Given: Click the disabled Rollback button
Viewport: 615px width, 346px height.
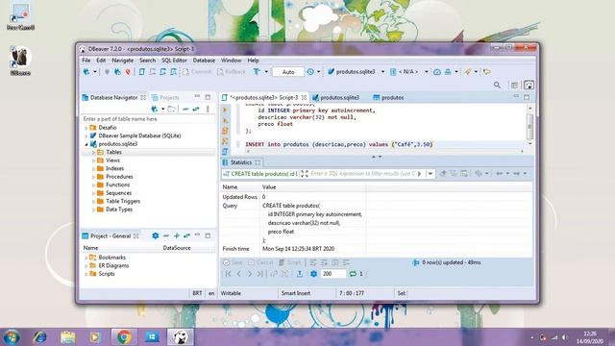Looking at the screenshot, I should click(232, 72).
